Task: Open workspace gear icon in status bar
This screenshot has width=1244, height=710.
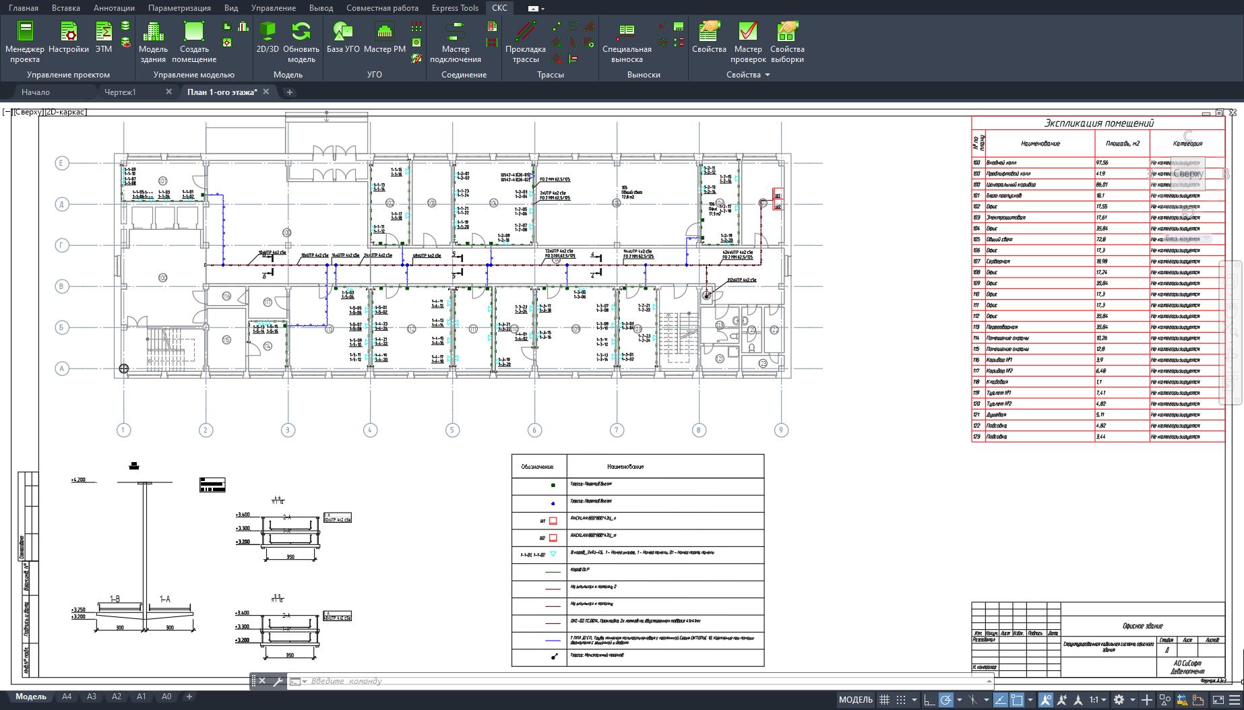Action: [x=1119, y=700]
